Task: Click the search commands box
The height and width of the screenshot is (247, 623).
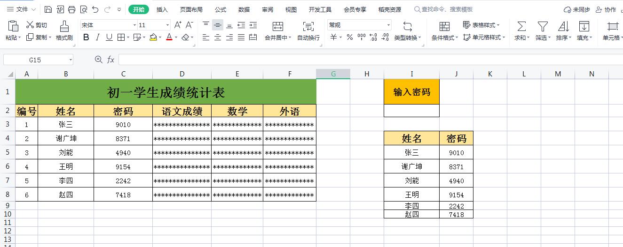Action: point(444,9)
